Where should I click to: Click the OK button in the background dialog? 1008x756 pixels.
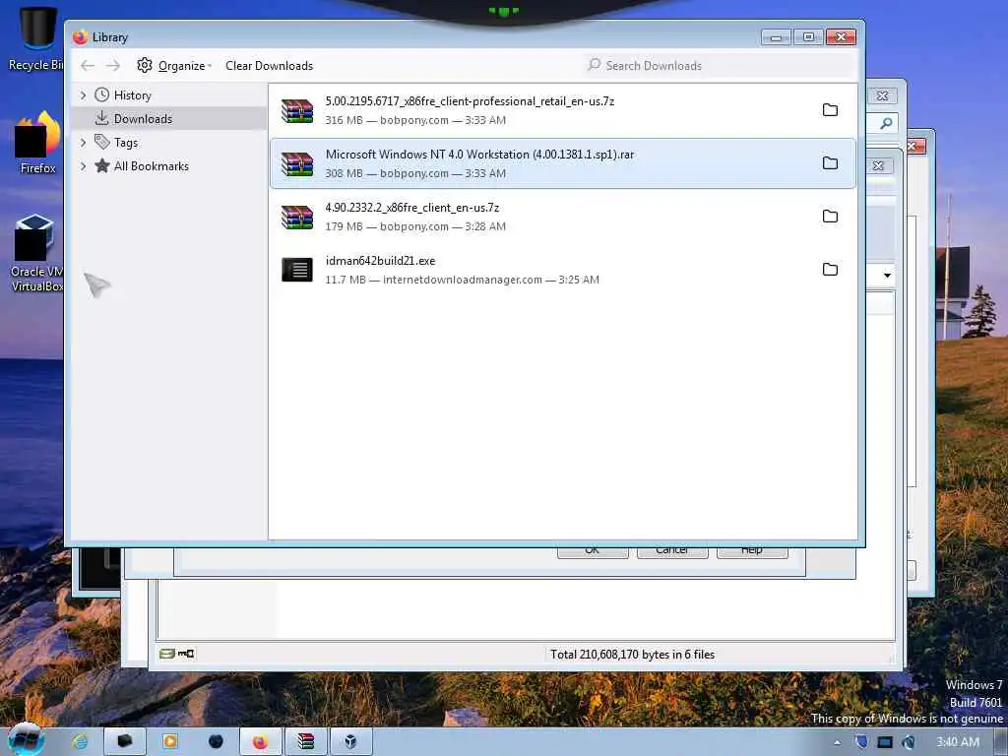point(592,551)
